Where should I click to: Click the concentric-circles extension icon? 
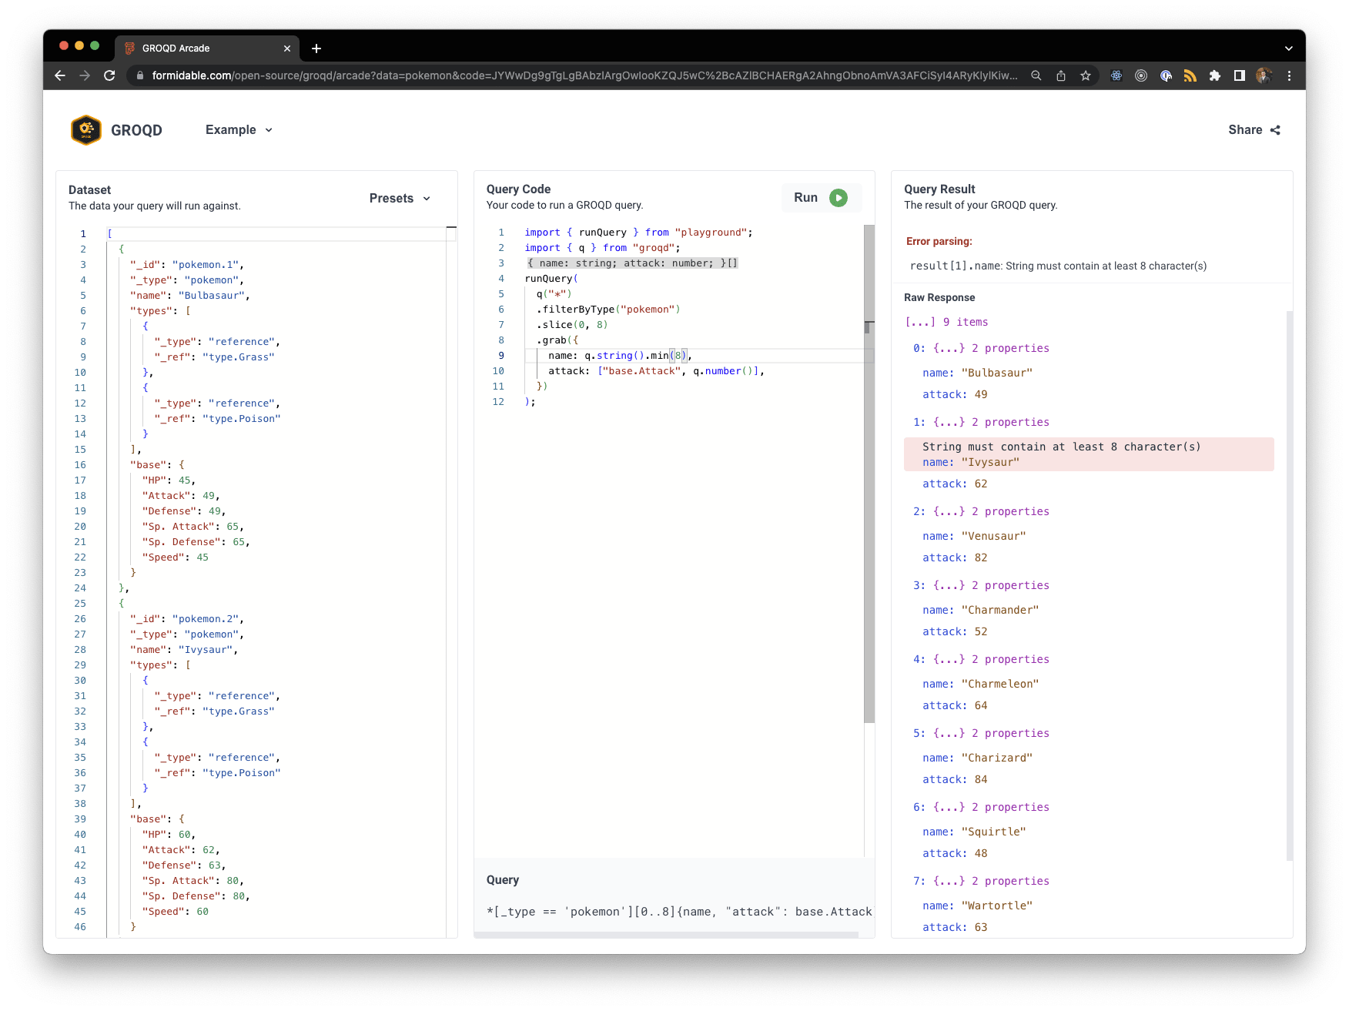tap(1141, 75)
